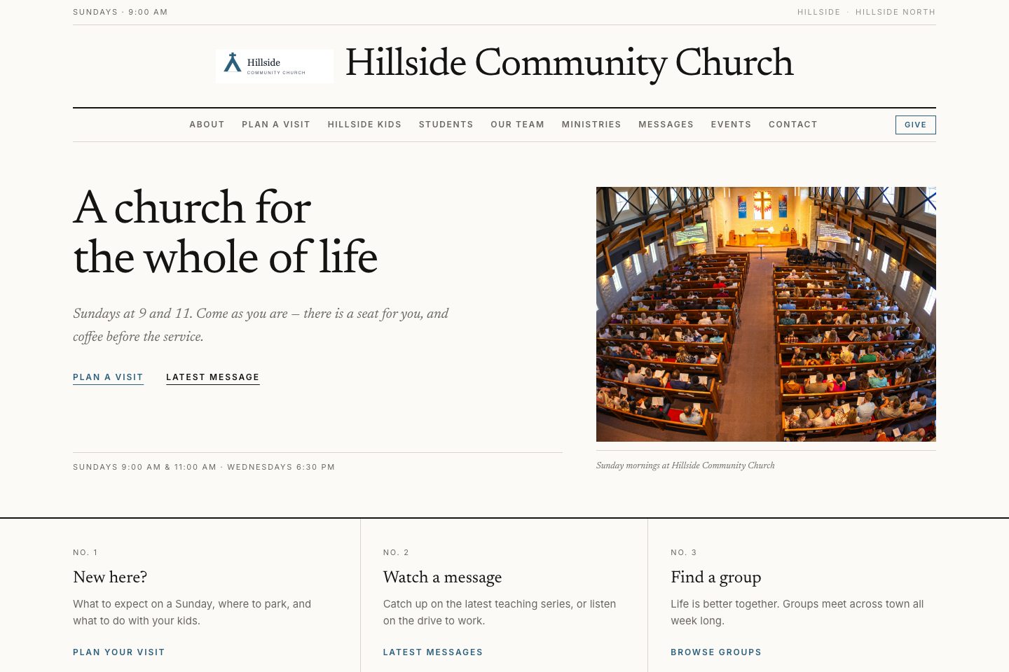This screenshot has width=1009, height=672.
Task: Open the Our Team page
Action: click(517, 125)
